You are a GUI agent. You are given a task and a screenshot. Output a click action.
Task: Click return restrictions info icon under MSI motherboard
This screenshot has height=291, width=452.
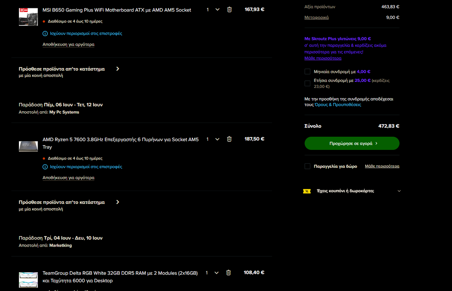45,33
